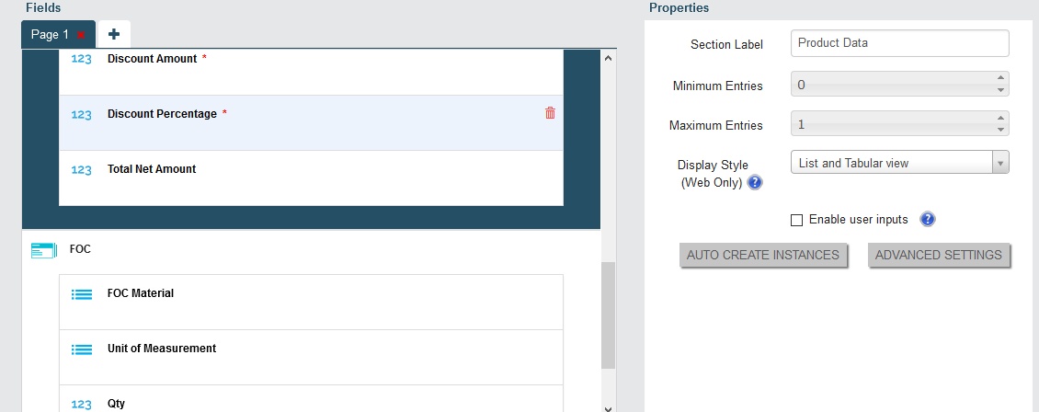Click AUTO CREATE INSTANCES button
Viewport: 1039px width, 412px height.
pyautogui.click(x=762, y=255)
